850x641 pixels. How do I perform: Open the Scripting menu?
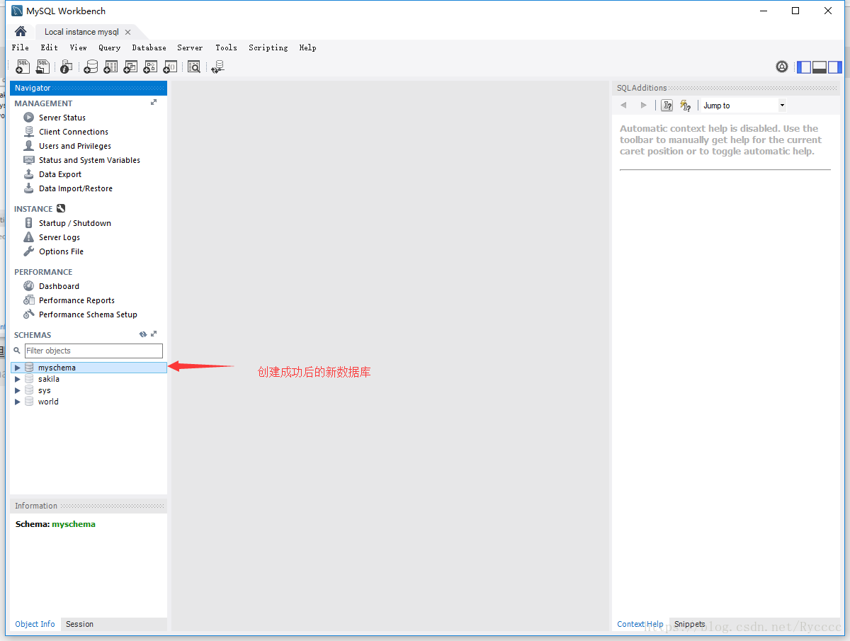pos(268,47)
